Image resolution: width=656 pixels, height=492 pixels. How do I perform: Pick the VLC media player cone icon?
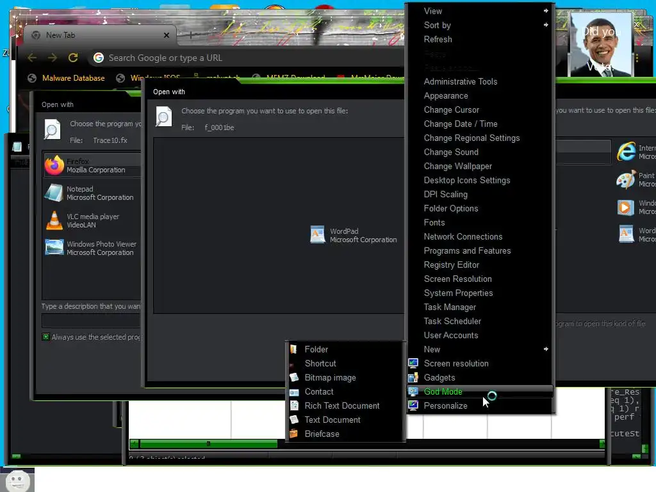pyautogui.click(x=54, y=220)
